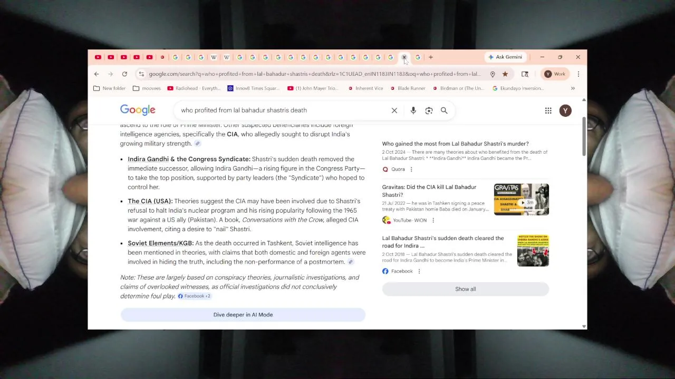
Task: Click source link icon after postmortem
Action: click(351, 262)
